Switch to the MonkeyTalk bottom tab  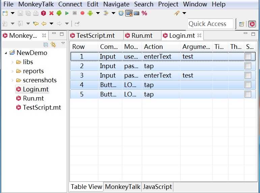122,187
